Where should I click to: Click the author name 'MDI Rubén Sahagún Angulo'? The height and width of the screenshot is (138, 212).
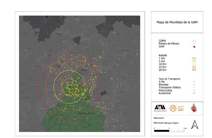166,123
